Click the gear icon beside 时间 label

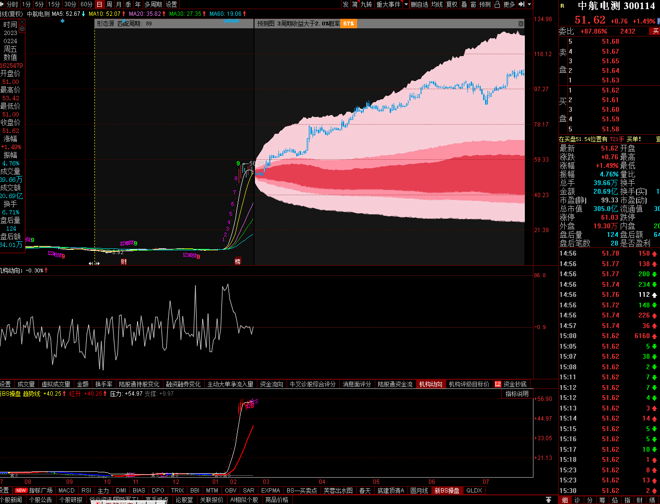(x=22, y=29)
